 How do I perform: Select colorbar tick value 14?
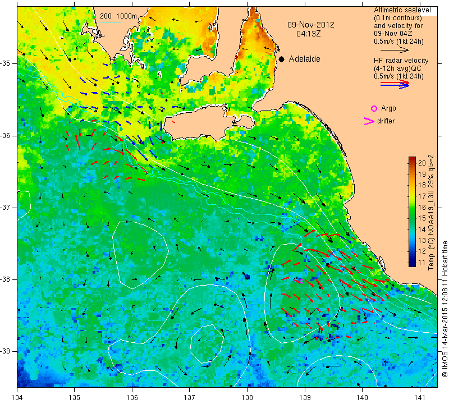[422, 229]
